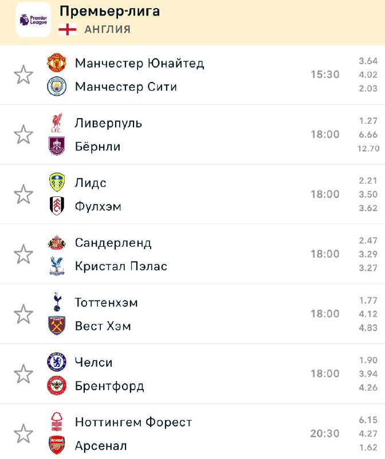Open the Премьер-лига league header
The height and width of the screenshot is (459, 385).
point(110,11)
